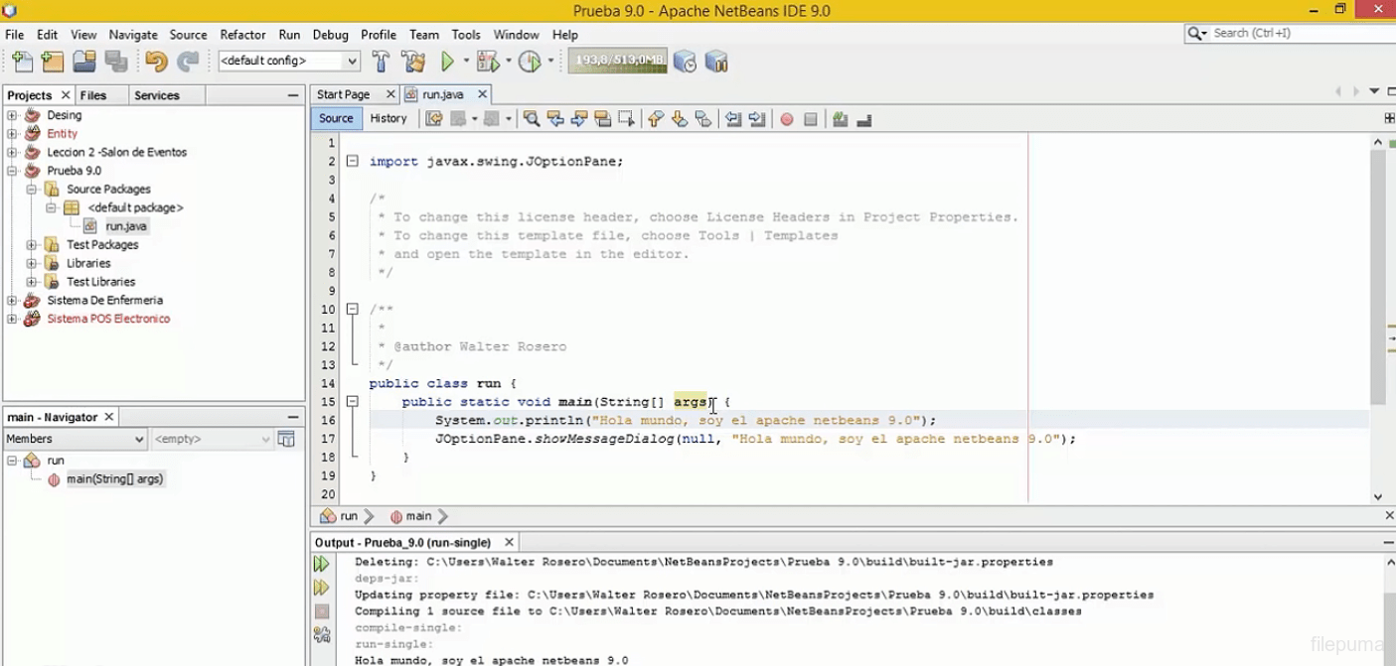This screenshot has width=1396, height=666.
Task: Close the run.java editor tab
Action: click(482, 94)
